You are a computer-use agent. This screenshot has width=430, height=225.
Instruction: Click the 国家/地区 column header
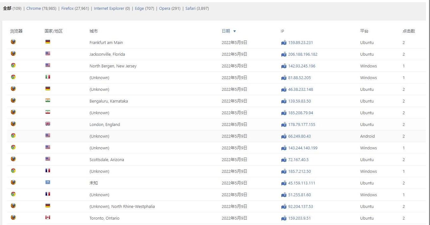coord(53,31)
